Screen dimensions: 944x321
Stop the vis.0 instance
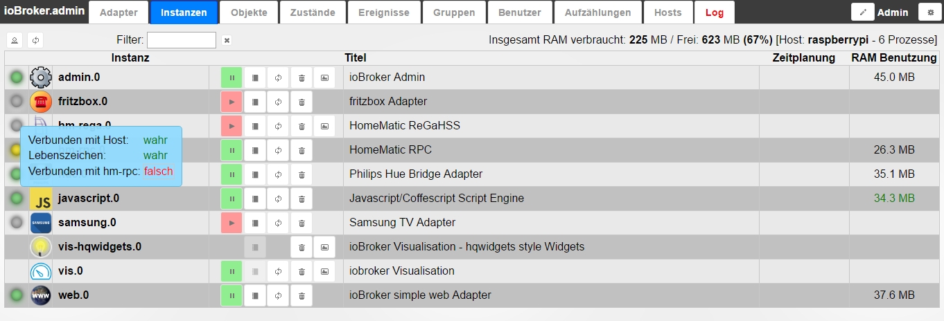coord(231,271)
